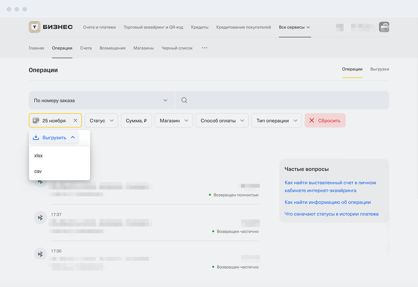Open the three-dots more menu

click(x=204, y=48)
